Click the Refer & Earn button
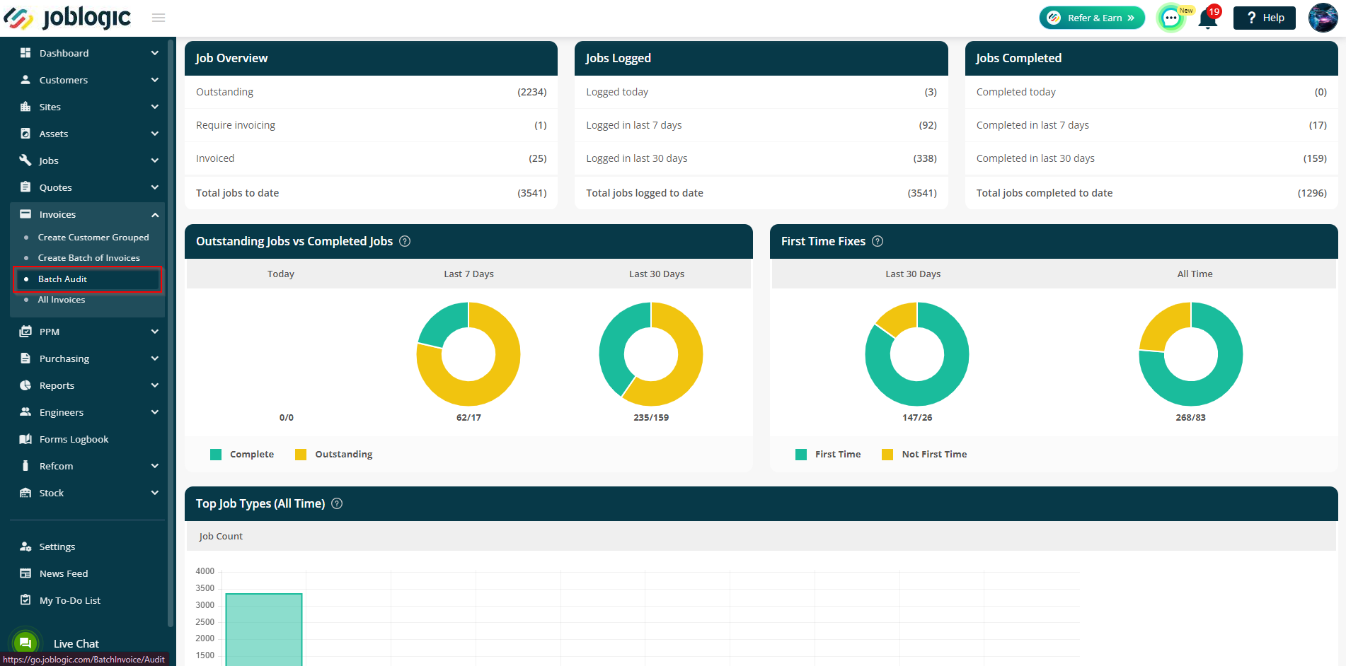This screenshot has width=1346, height=666. [1091, 18]
